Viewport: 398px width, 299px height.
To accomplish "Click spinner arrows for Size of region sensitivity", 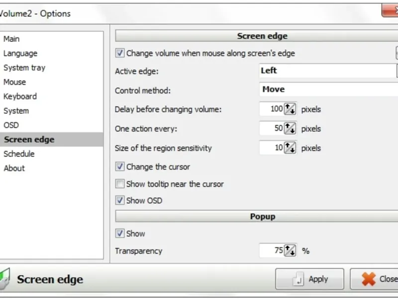I will tap(290, 148).
